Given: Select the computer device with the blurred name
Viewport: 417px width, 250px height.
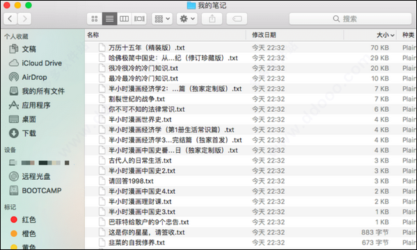Looking at the screenshot, I should [40, 162].
